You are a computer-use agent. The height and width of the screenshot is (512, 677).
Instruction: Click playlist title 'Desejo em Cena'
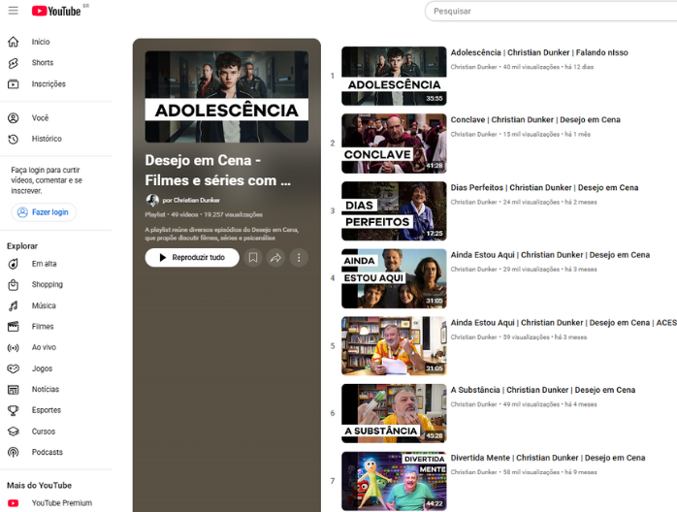[x=218, y=171]
